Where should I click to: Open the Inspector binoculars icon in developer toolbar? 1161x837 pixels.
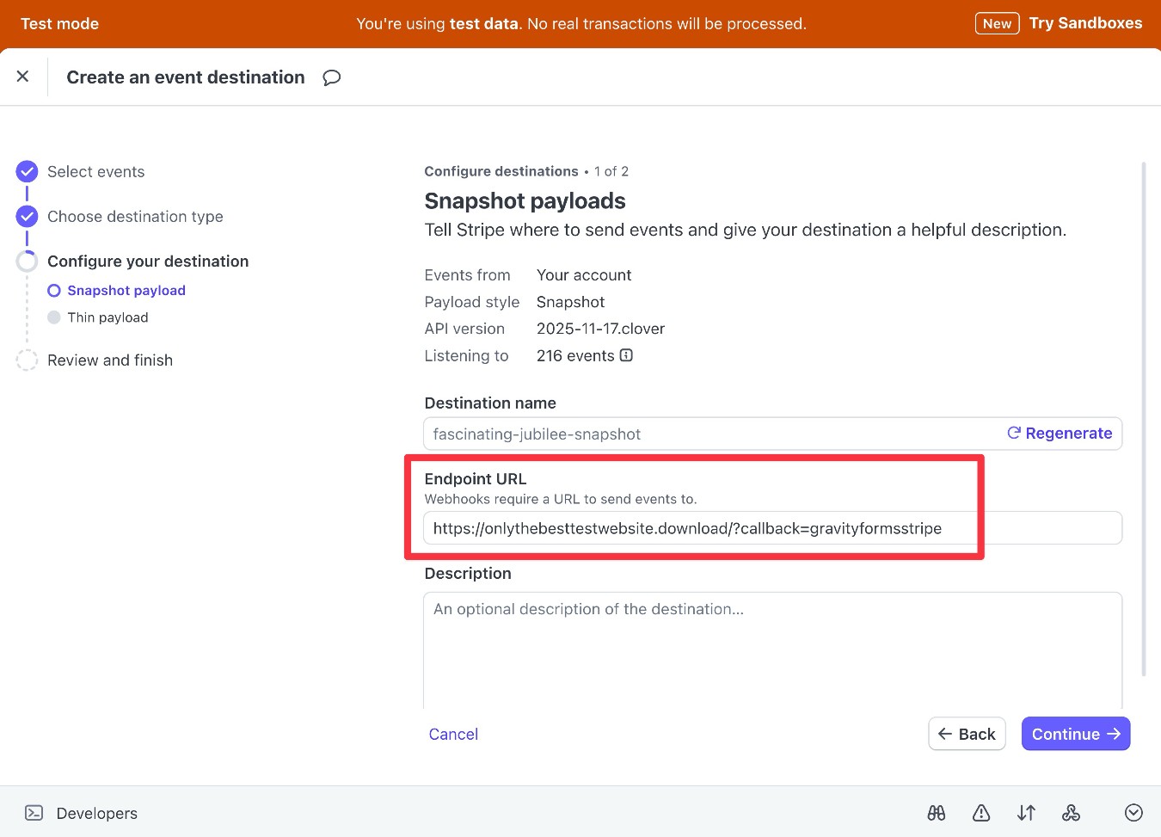937,812
